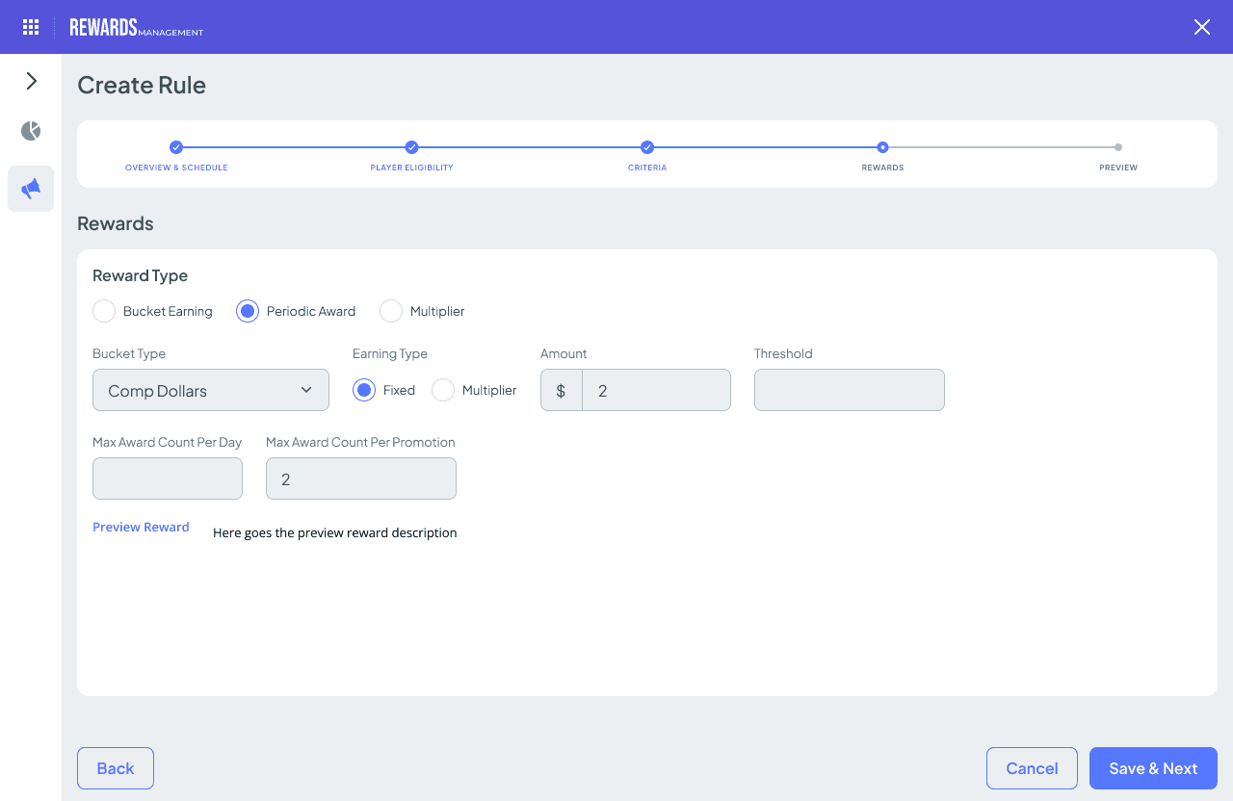
Task: Close the Rewards Management window
Action: click(1201, 27)
